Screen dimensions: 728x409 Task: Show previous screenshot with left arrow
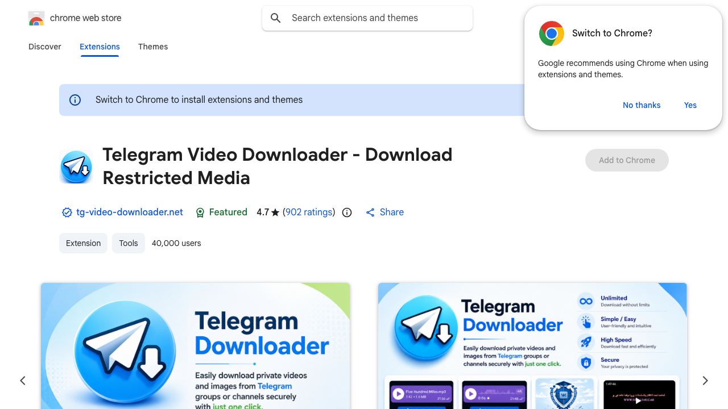23,381
